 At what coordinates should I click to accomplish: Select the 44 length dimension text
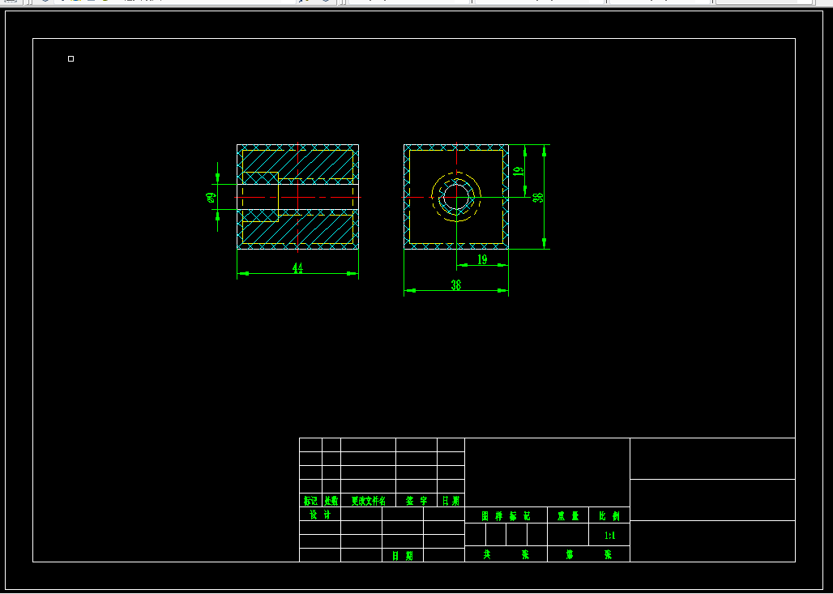click(x=297, y=268)
